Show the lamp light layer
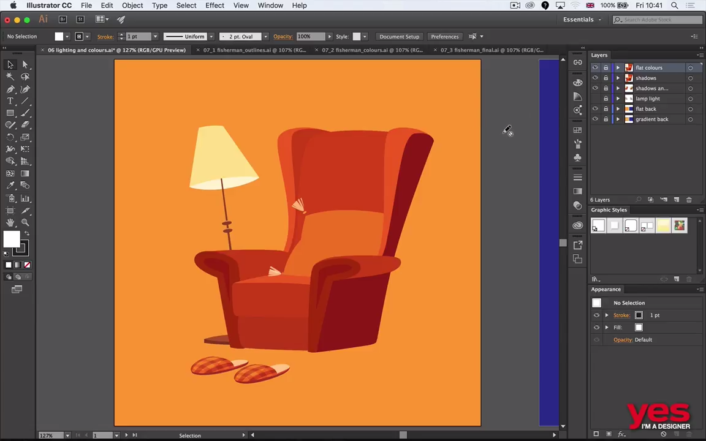Image resolution: width=706 pixels, height=441 pixels. (x=595, y=99)
